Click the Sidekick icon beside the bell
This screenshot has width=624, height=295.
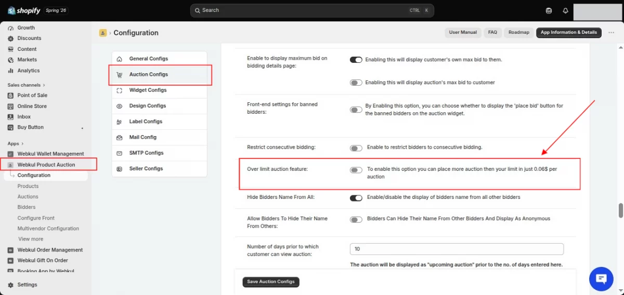tap(549, 10)
